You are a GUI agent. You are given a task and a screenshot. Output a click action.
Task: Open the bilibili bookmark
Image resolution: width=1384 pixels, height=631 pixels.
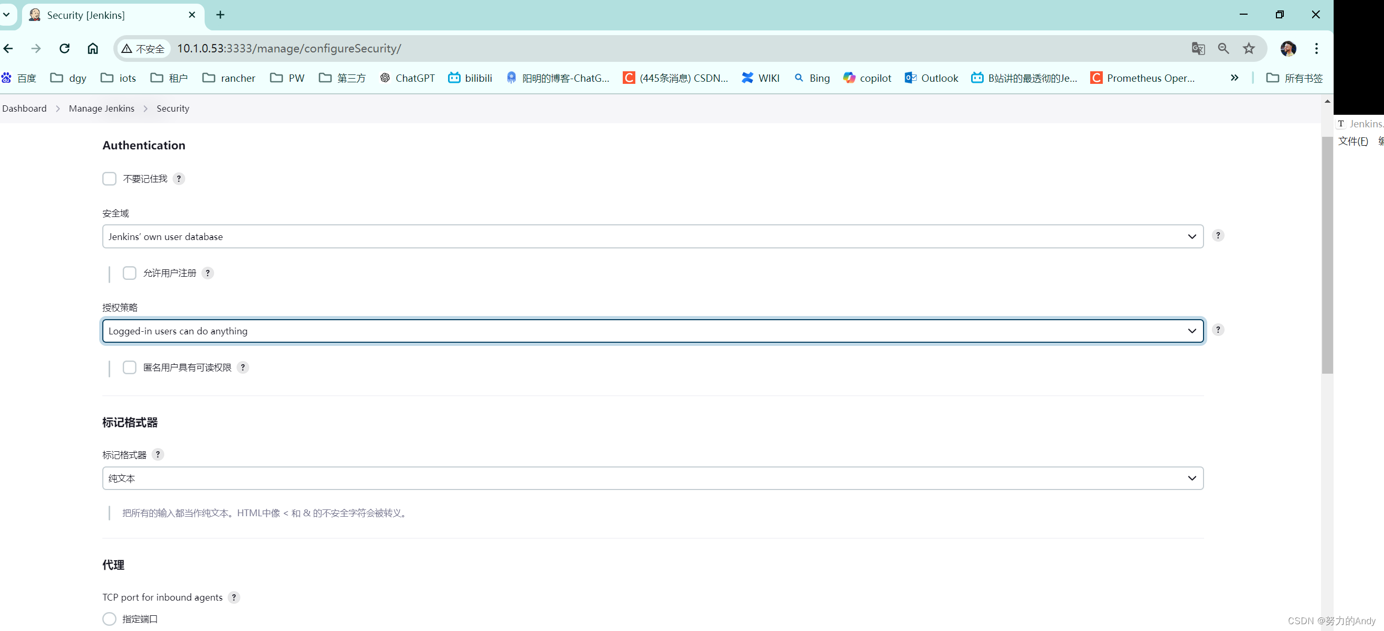pyautogui.click(x=471, y=78)
